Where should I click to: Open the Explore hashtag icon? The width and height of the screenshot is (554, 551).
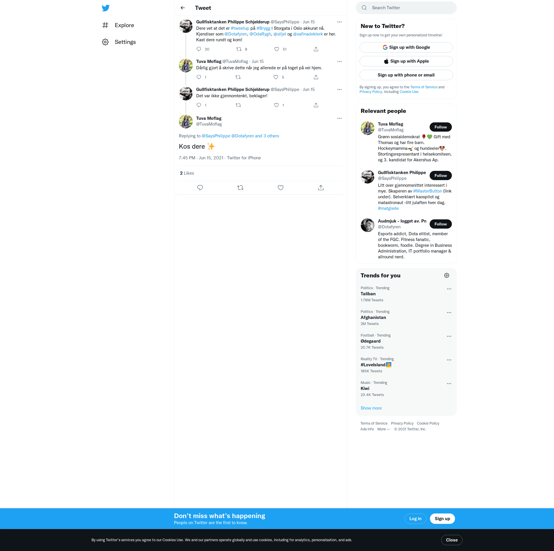coord(105,25)
